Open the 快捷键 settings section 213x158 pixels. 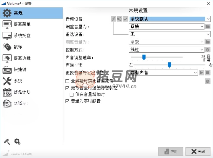(20, 70)
